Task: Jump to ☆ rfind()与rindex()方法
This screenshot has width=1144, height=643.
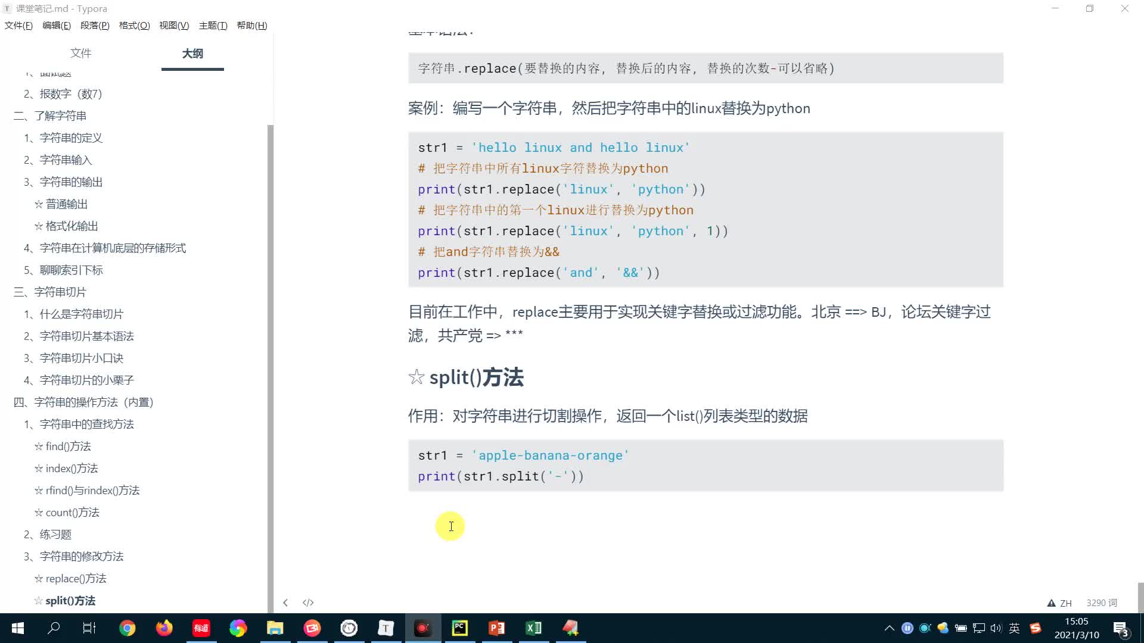Action: pos(86,491)
